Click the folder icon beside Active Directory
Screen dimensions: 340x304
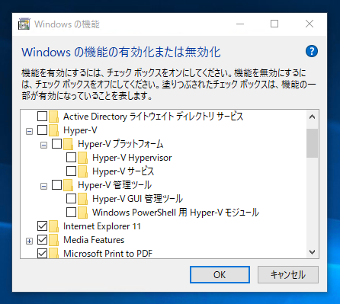54,117
